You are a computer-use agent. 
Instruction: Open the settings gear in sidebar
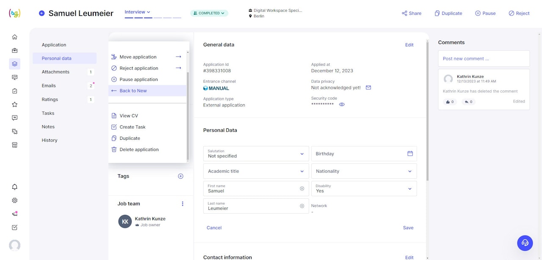15,200
